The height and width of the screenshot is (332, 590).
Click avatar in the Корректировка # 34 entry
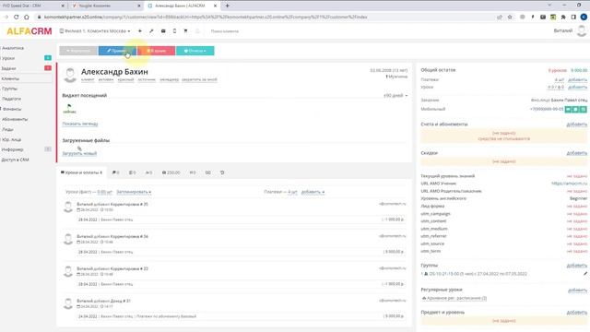tap(68, 239)
